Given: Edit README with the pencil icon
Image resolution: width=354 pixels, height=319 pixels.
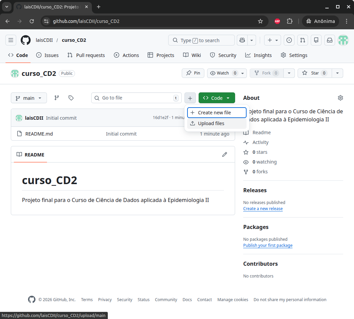Looking at the screenshot, I should [x=225, y=154].
